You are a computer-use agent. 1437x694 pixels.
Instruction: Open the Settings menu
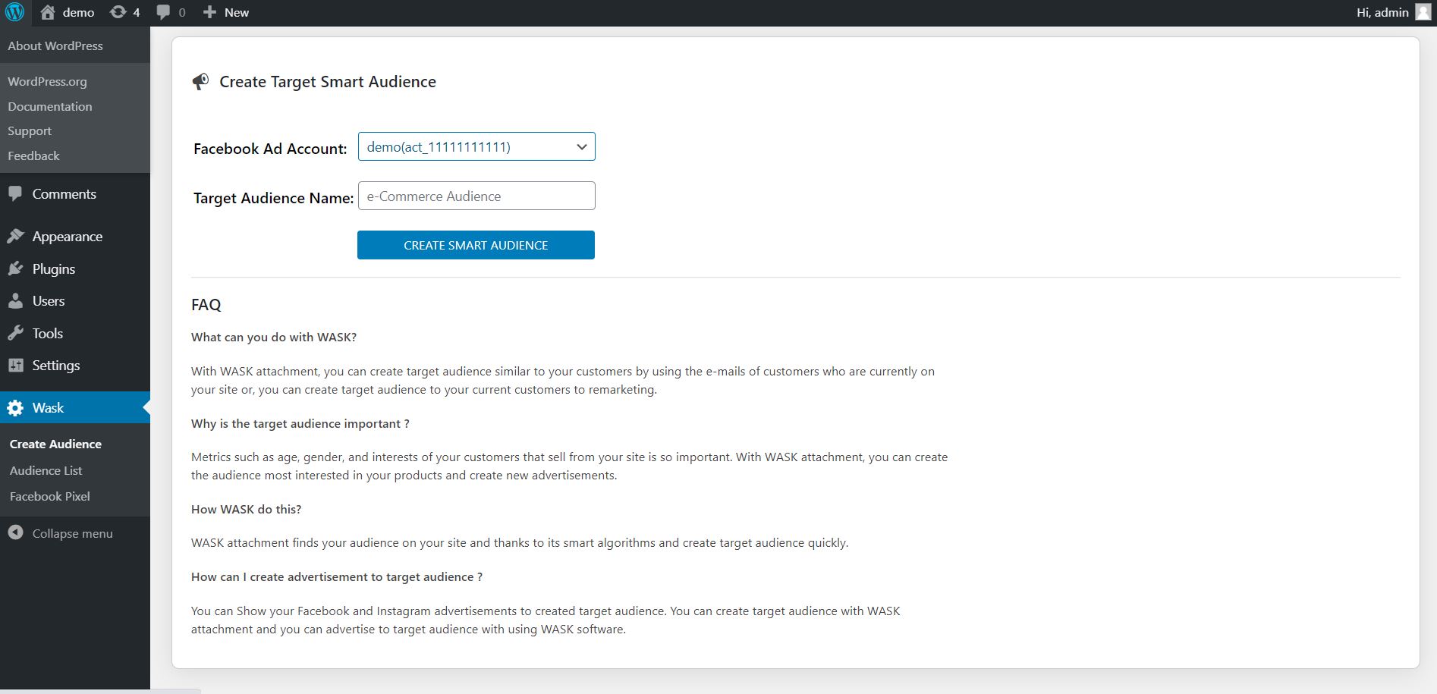pyautogui.click(x=56, y=366)
